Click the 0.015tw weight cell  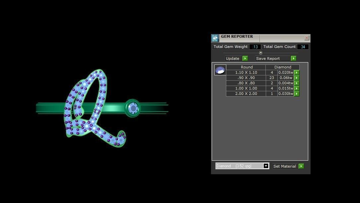tap(286, 88)
